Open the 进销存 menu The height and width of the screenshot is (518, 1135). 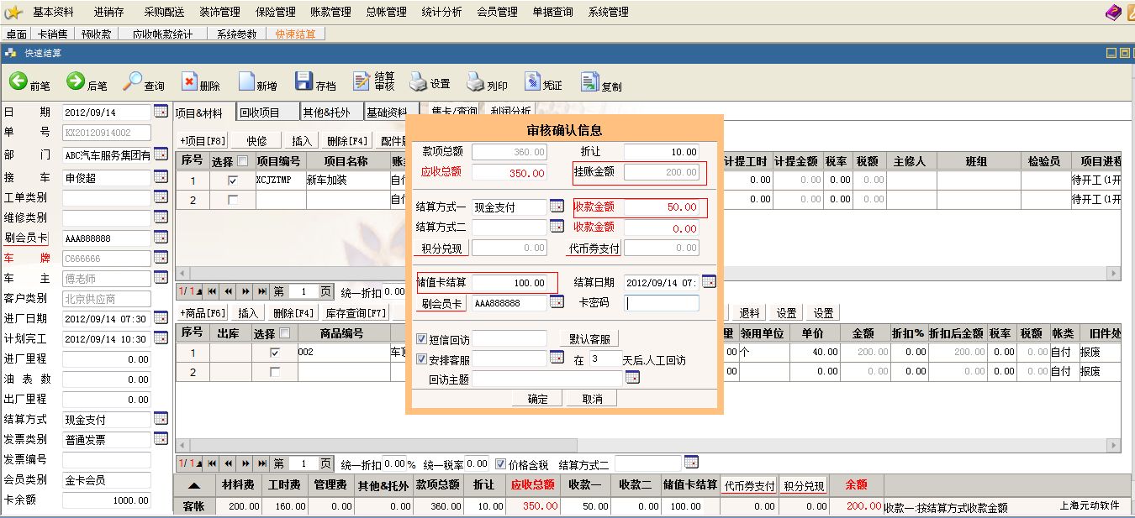[108, 12]
